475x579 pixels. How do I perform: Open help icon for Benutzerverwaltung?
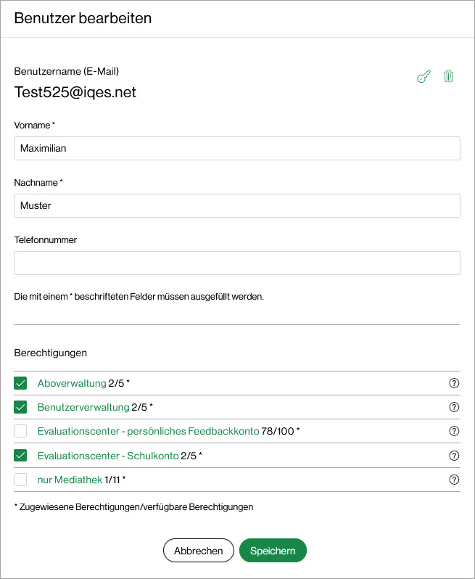pyautogui.click(x=455, y=407)
